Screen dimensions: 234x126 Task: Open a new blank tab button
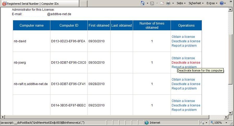[83, 4]
